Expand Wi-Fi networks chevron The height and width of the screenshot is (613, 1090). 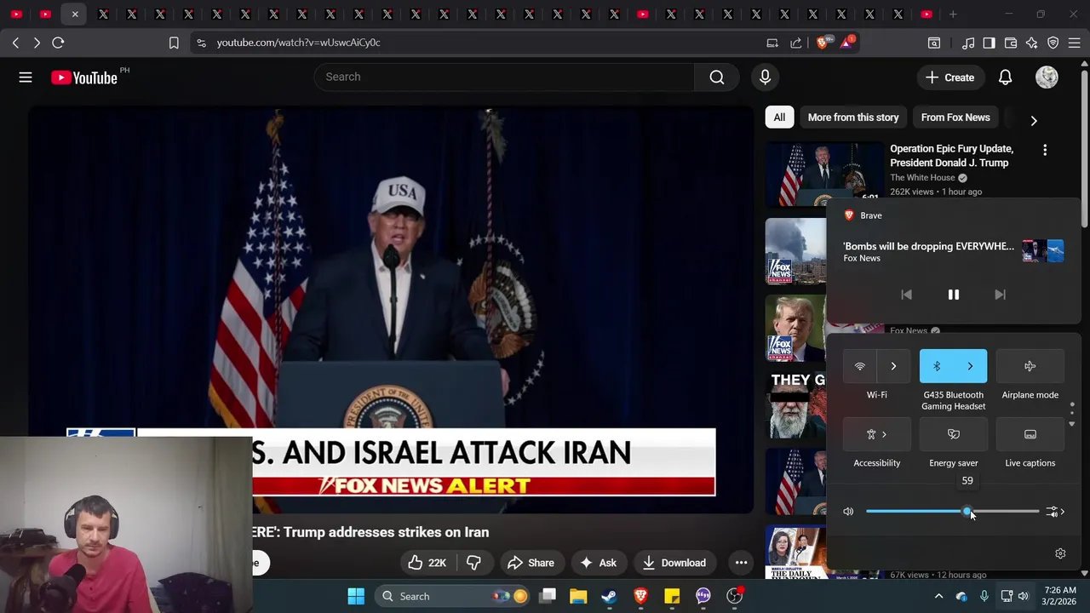(x=893, y=366)
